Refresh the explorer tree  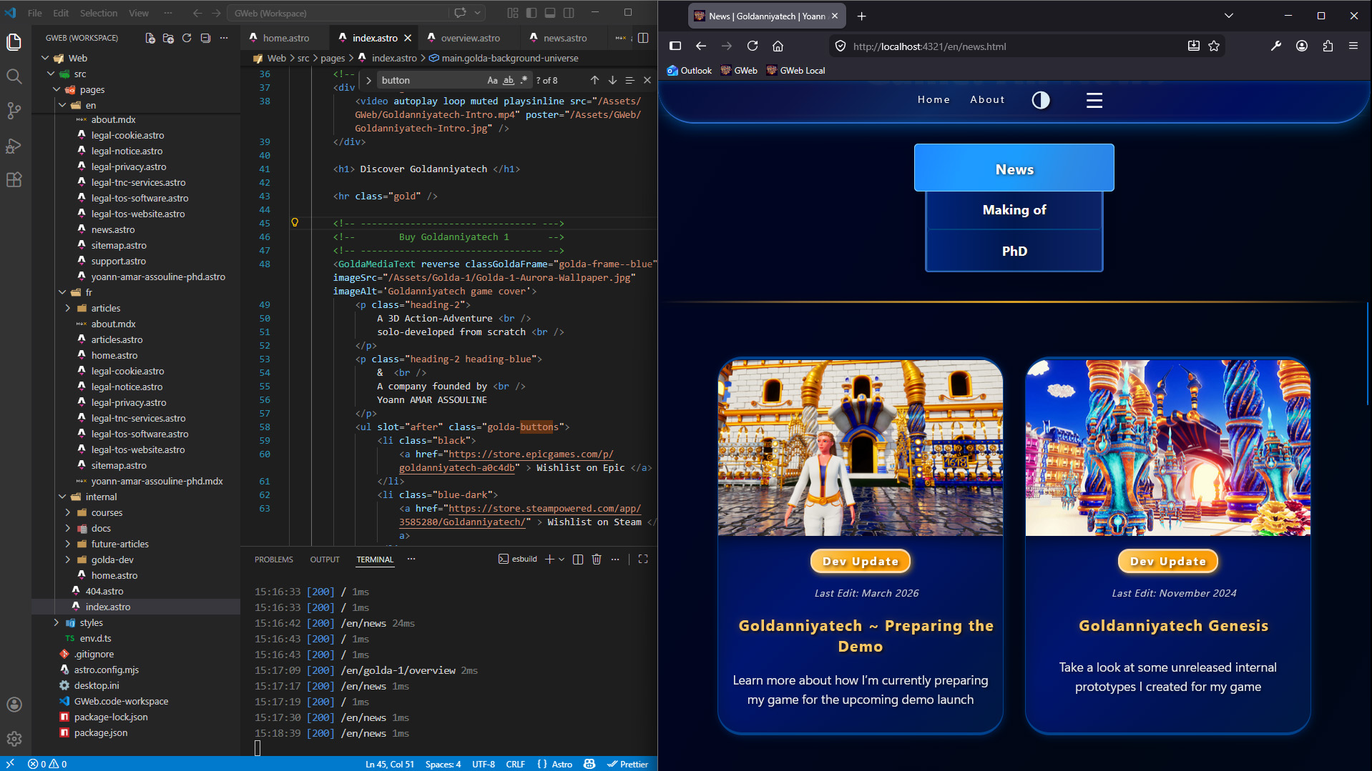(x=187, y=38)
